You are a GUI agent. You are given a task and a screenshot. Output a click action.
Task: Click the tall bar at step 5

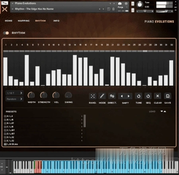pyautogui.click(x=27, y=70)
